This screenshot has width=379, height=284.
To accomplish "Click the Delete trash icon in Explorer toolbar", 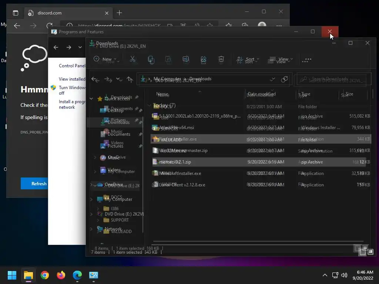I will click(221, 59).
